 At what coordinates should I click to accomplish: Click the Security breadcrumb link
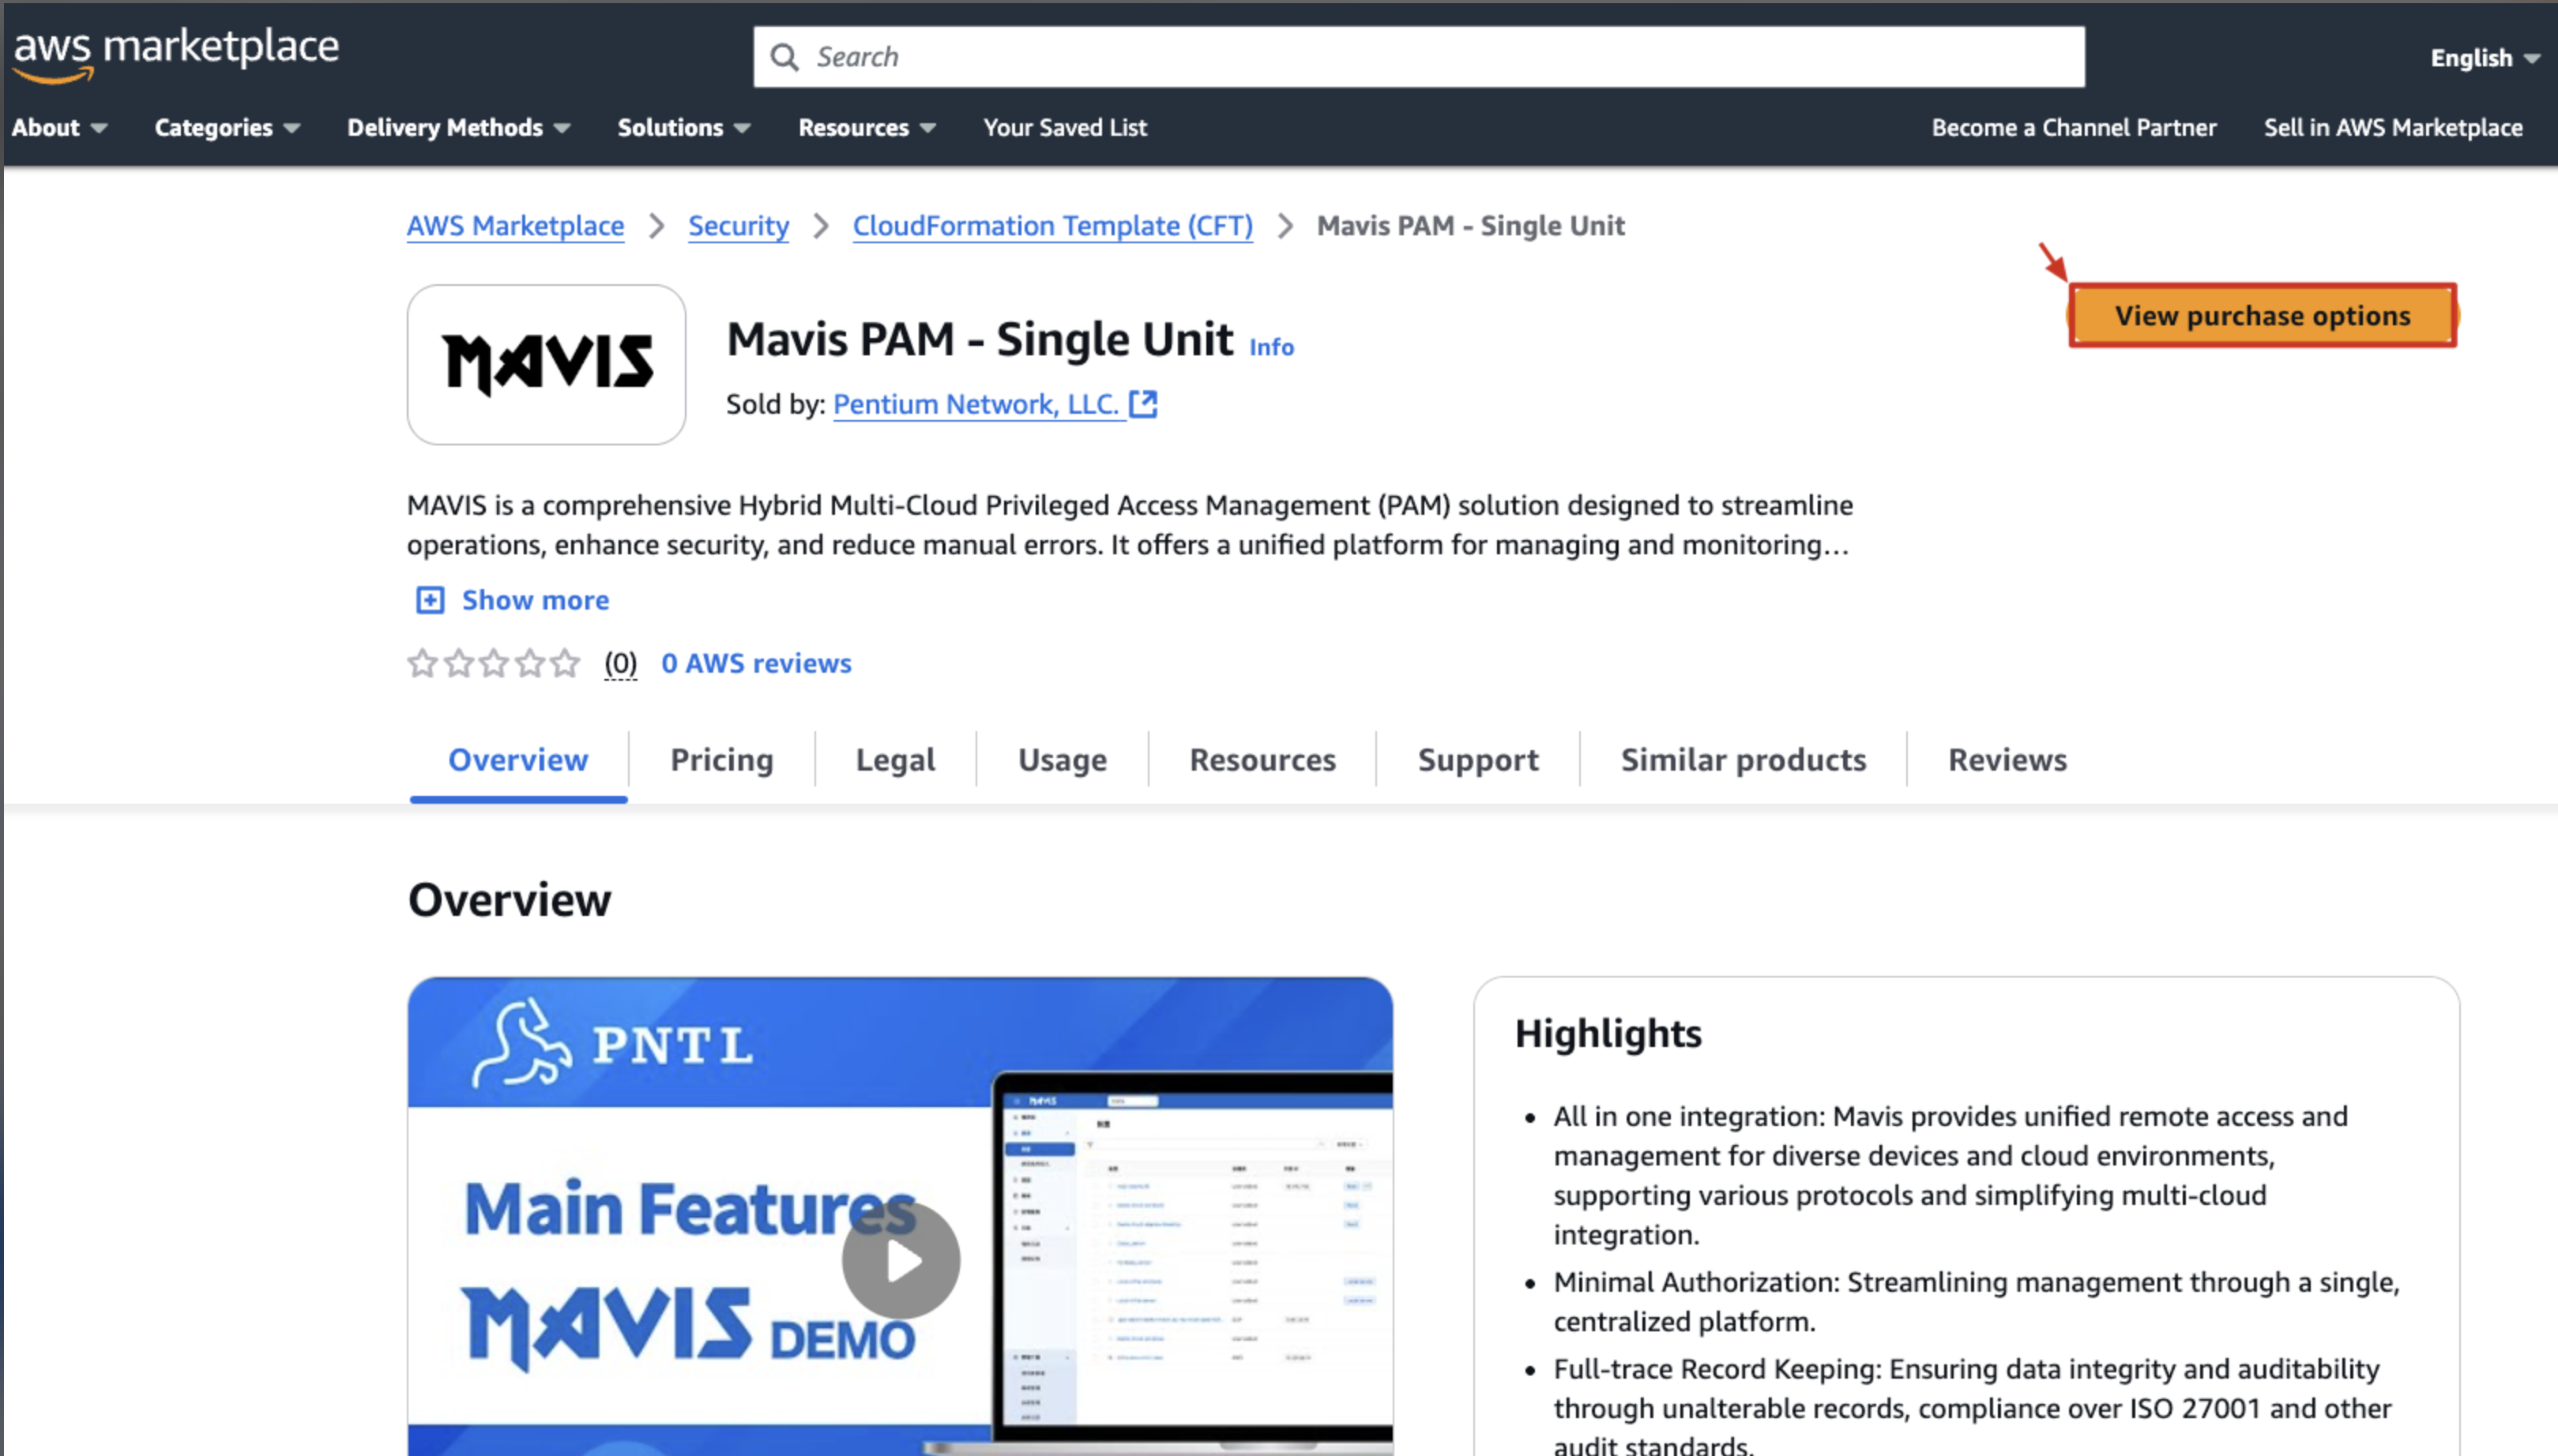(x=739, y=226)
